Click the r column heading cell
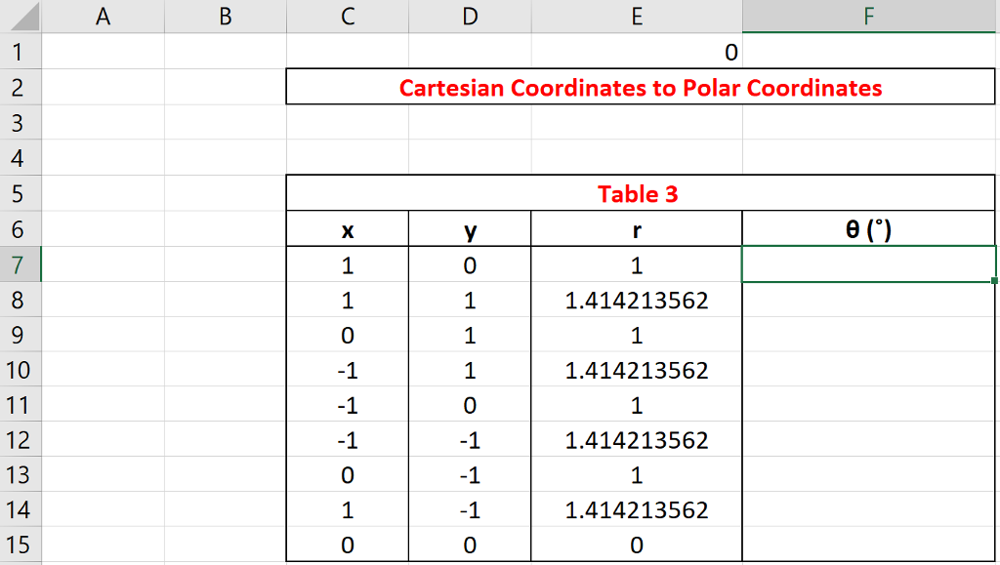 (x=637, y=230)
